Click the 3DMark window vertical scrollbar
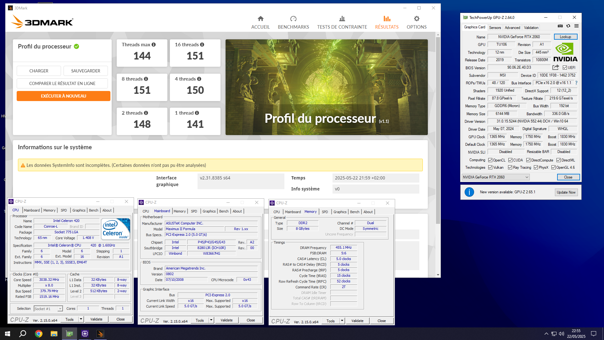604x340 pixels. click(438, 131)
